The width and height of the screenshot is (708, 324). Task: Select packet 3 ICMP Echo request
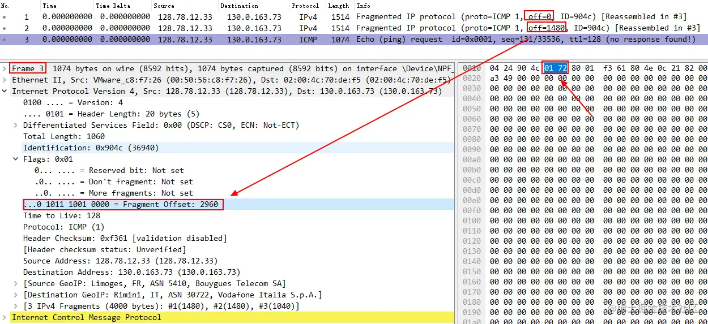click(354, 39)
